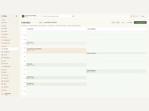Click Saturday 24 October date label
Screen dimensions: 149x111
[x=50, y=22]
